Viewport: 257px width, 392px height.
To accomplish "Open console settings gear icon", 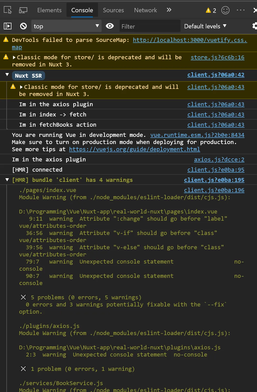I will point(254,26).
